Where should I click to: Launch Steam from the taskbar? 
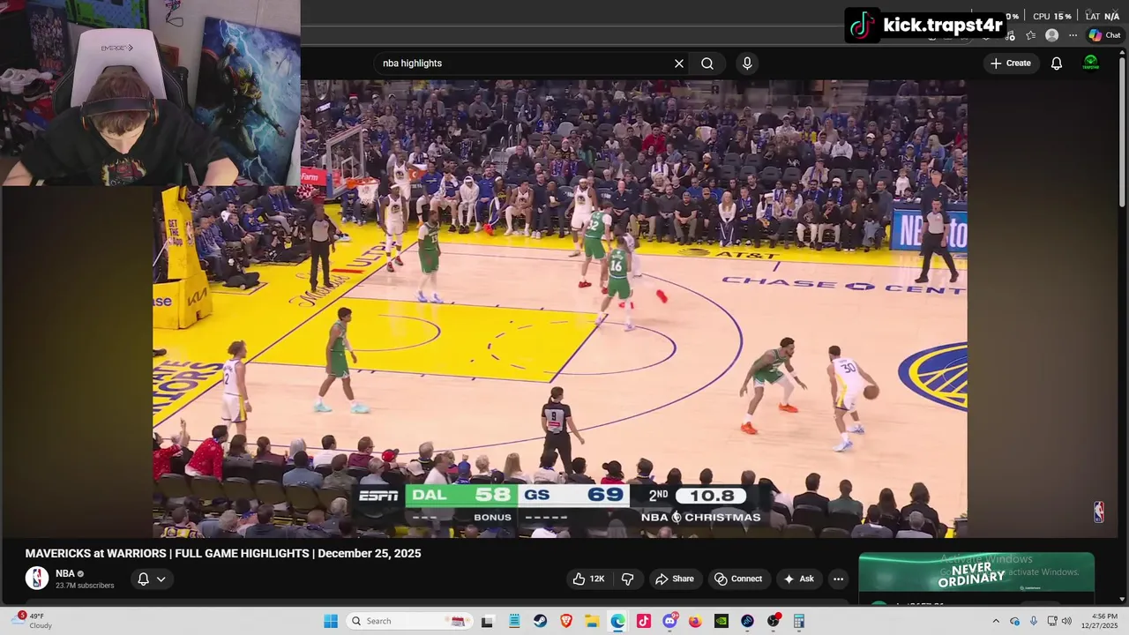pos(540,621)
